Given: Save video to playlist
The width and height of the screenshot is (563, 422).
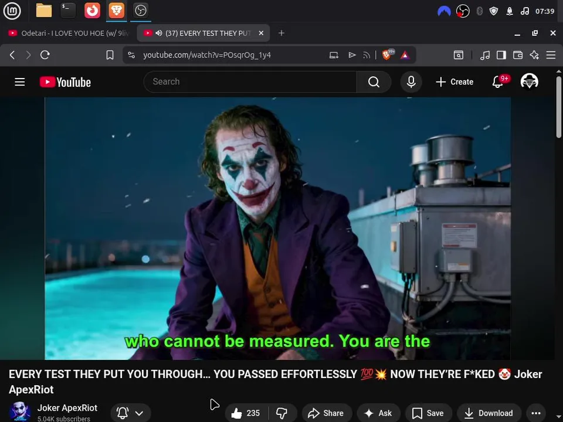Looking at the screenshot, I should pos(428,413).
